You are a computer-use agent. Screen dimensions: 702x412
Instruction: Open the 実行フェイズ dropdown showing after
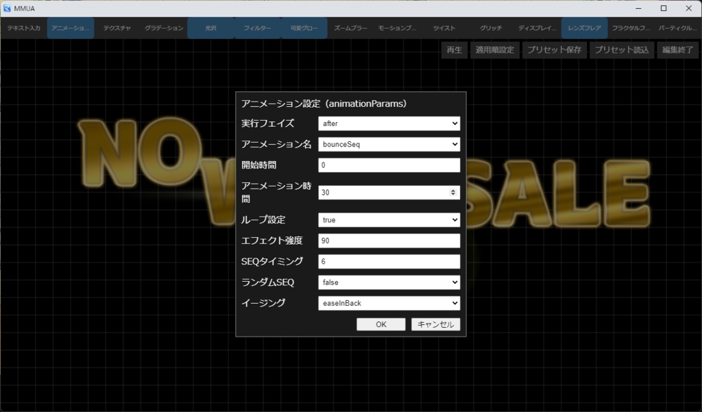pyautogui.click(x=389, y=123)
